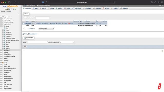The width and height of the screenshot is (164, 92).
Task: Tick the Check all checkbox
Action: point(28,29)
